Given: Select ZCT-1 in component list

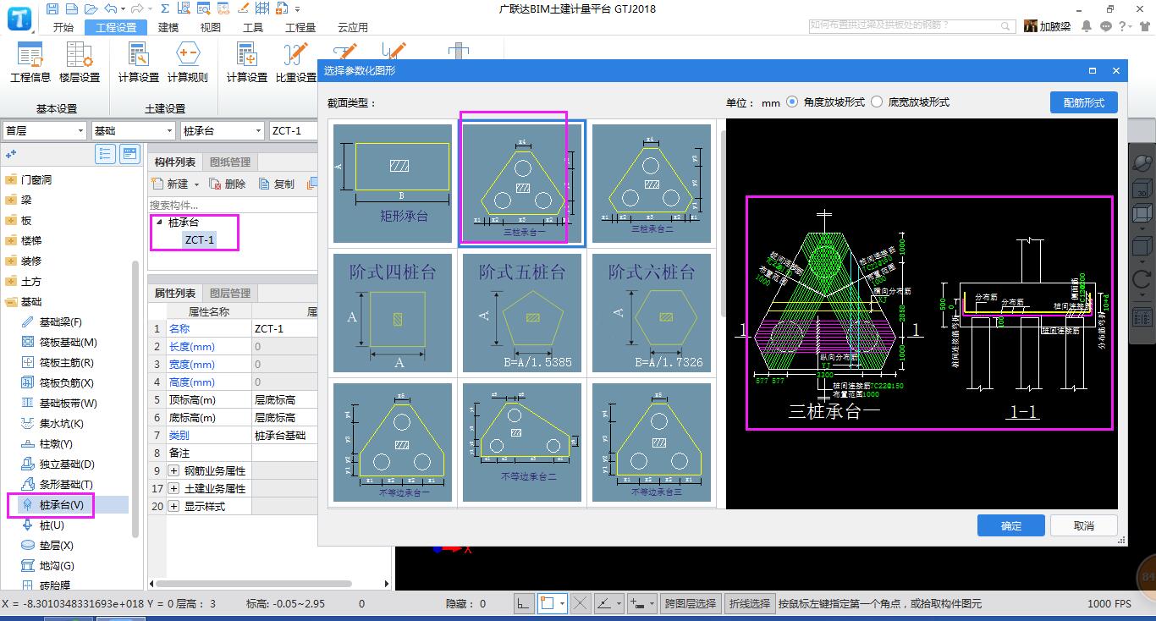Looking at the screenshot, I should [x=200, y=240].
